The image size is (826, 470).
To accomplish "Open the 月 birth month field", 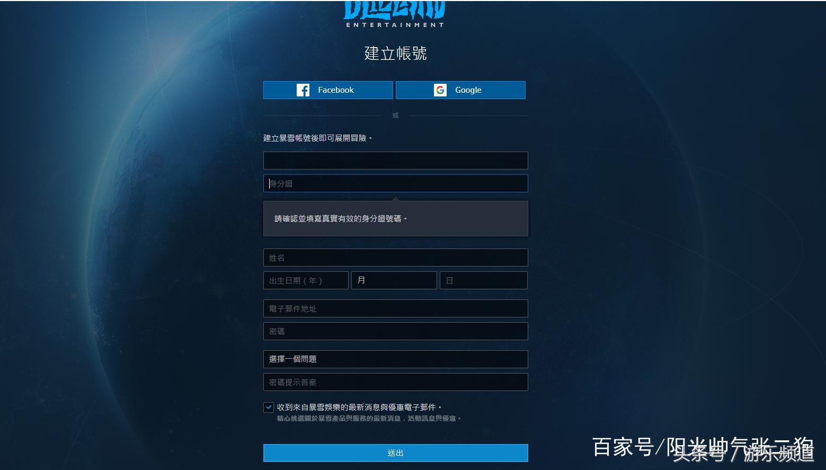I will point(394,280).
